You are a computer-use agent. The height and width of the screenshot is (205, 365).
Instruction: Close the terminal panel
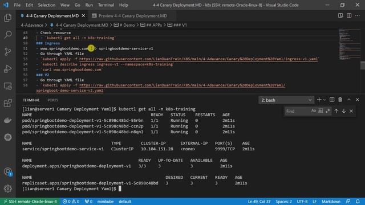click(358, 100)
